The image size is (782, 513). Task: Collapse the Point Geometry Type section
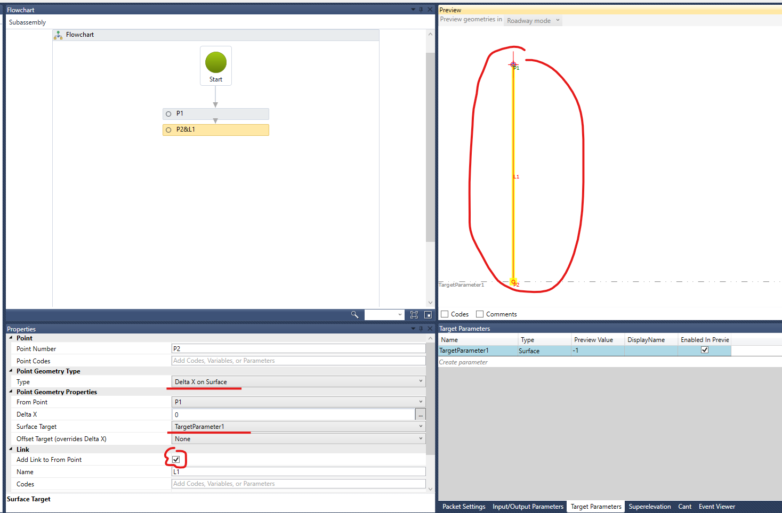point(11,371)
